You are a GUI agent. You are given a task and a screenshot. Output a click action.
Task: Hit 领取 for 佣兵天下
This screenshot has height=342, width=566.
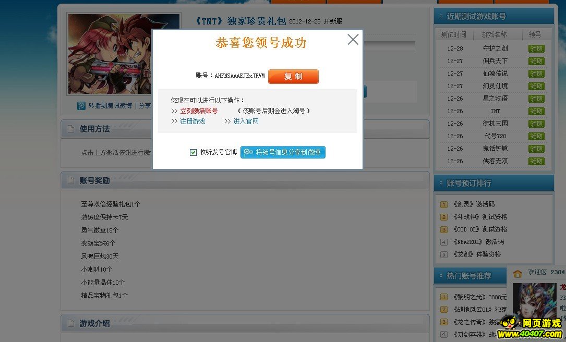[536, 62]
